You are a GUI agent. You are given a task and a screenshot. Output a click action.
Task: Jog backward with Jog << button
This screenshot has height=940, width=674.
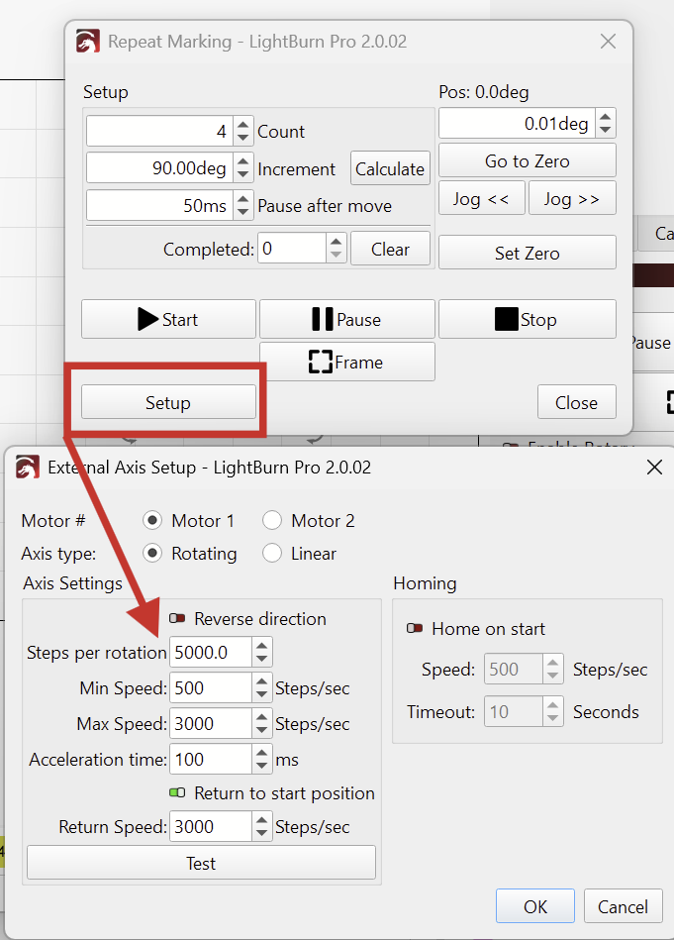[482, 198]
